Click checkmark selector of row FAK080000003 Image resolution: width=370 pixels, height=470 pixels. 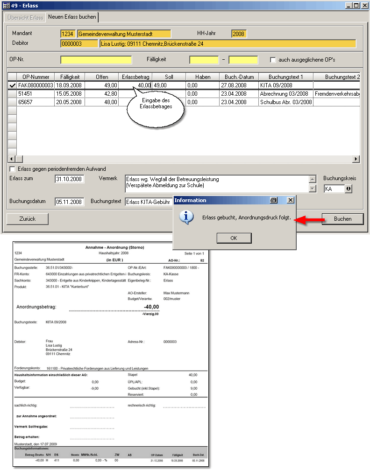click(13, 85)
